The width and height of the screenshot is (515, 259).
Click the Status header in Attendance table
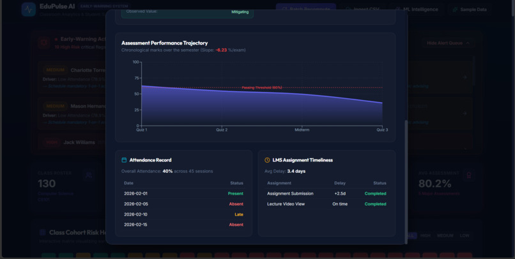click(x=237, y=183)
